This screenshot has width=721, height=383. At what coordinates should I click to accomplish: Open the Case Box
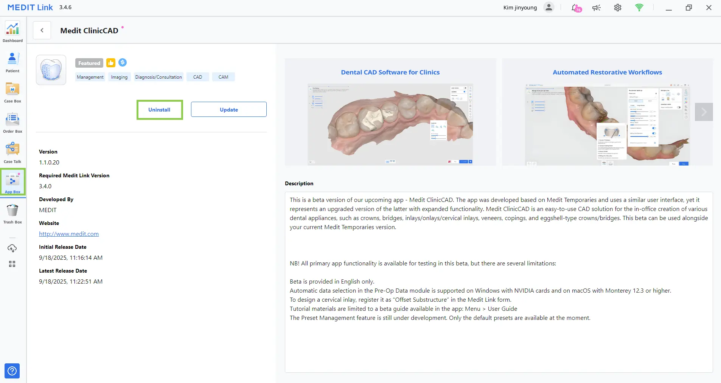(x=12, y=93)
